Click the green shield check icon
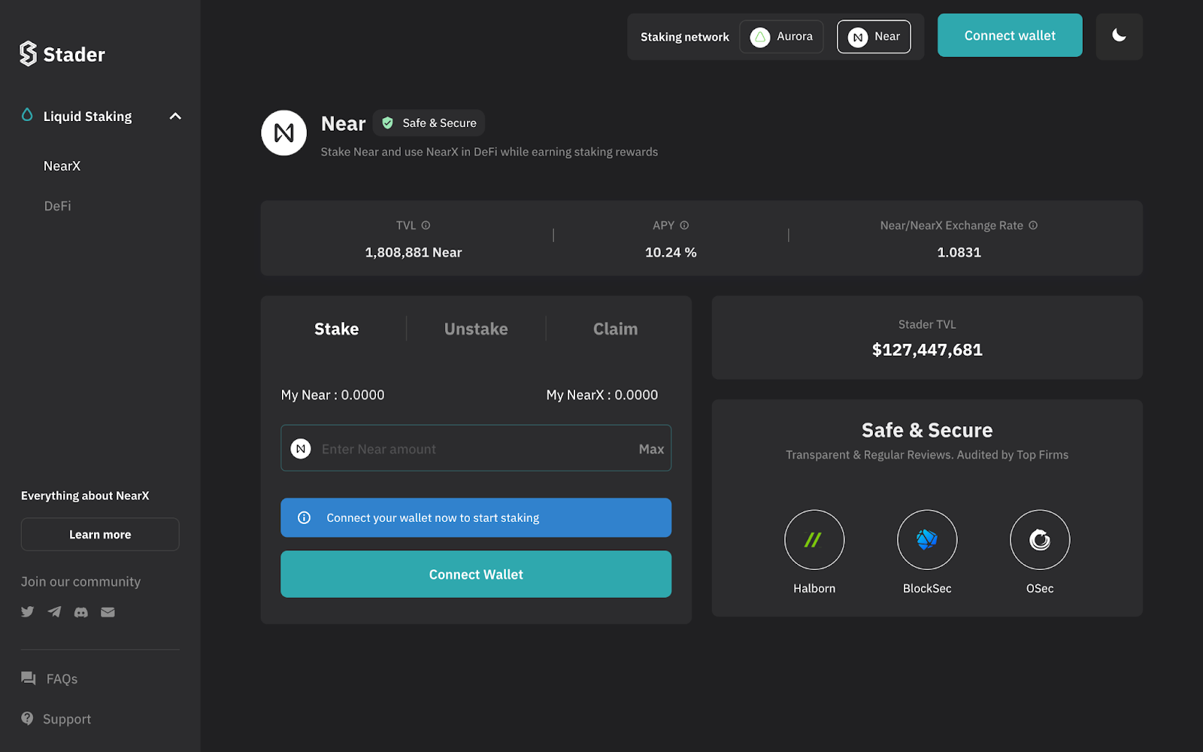 388,123
